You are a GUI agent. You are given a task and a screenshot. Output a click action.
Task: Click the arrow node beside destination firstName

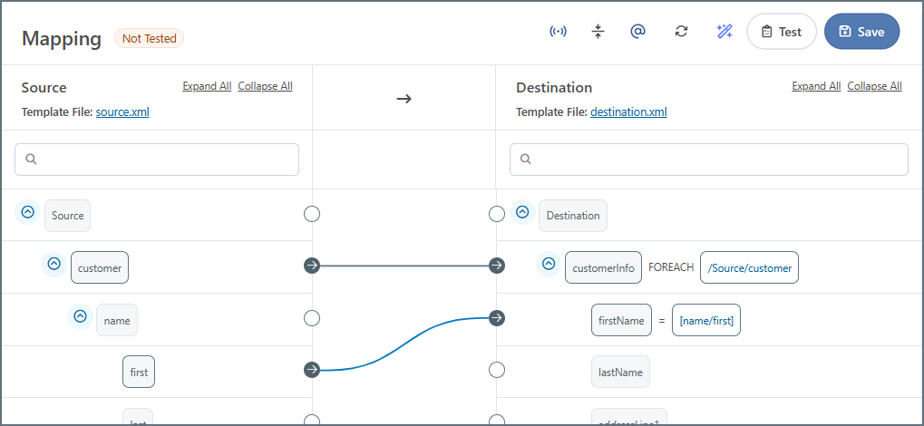pos(497,318)
